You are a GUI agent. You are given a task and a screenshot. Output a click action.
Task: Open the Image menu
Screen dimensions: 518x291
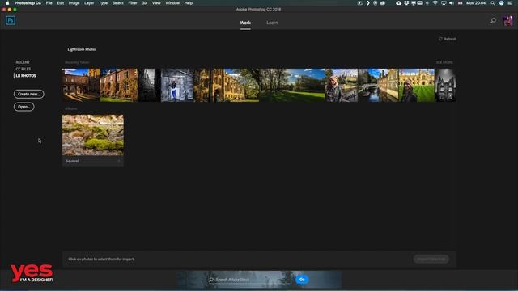(x=74, y=3)
